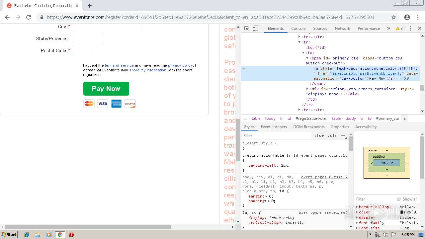
Task: Expand the computed font-family property
Action: coord(357,223)
